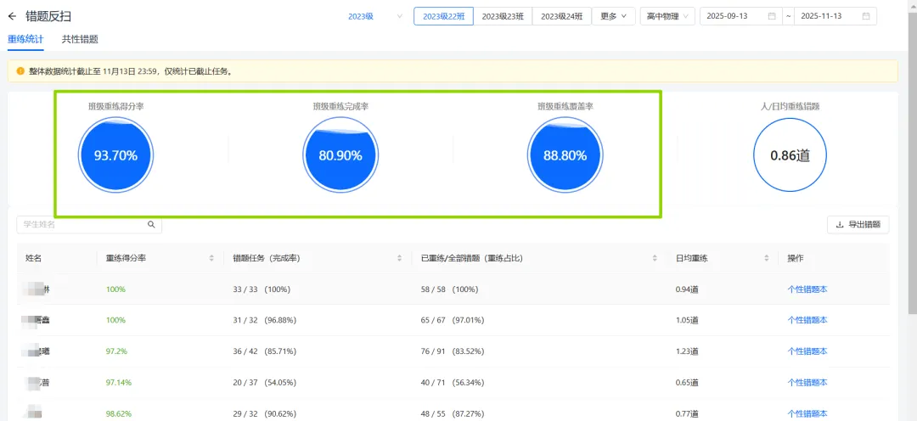Image resolution: width=917 pixels, height=421 pixels.
Task: Select the 2023级22班 class tab
Action: pyautogui.click(x=443, y=16)
